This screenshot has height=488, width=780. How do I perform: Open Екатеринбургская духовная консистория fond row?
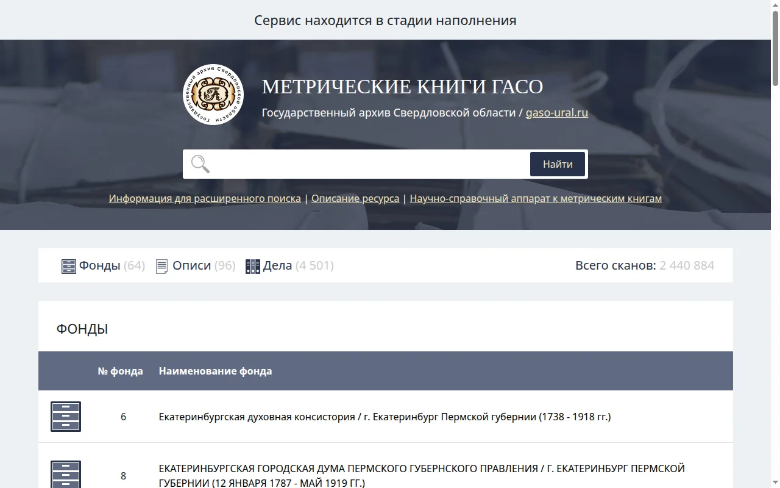[x=385, y=417]
